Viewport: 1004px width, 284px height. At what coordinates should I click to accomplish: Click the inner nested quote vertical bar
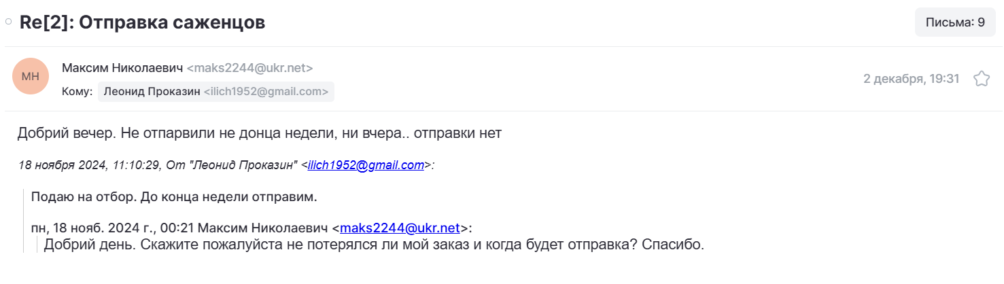tap(38, 245)
